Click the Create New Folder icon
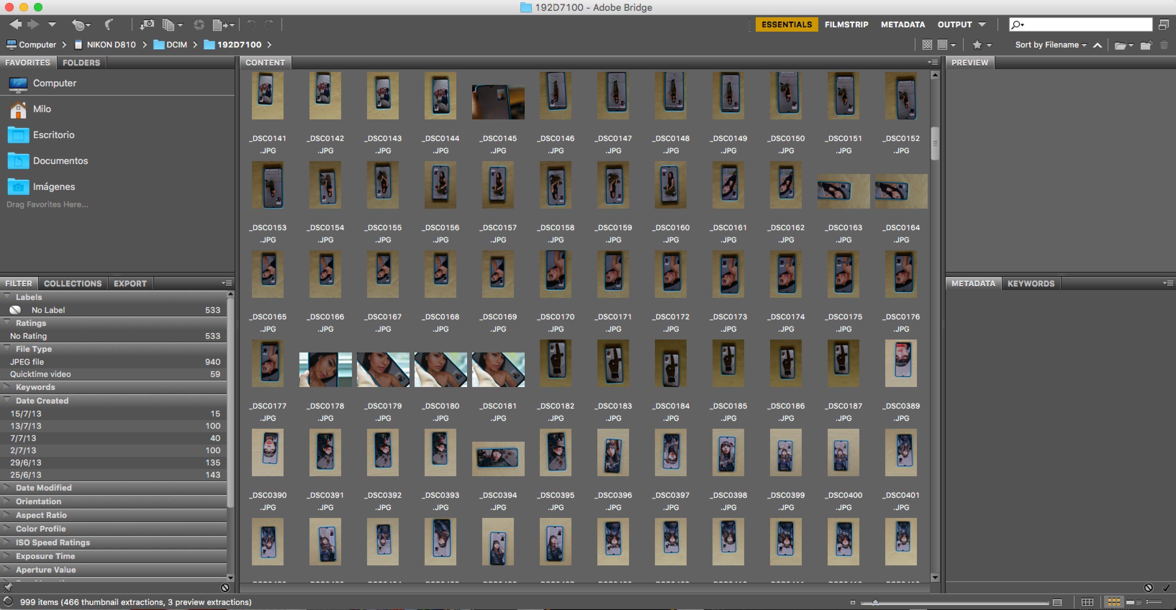Image resolution: width=1176 pixels, height=610 pixels. pos(1146,45)
